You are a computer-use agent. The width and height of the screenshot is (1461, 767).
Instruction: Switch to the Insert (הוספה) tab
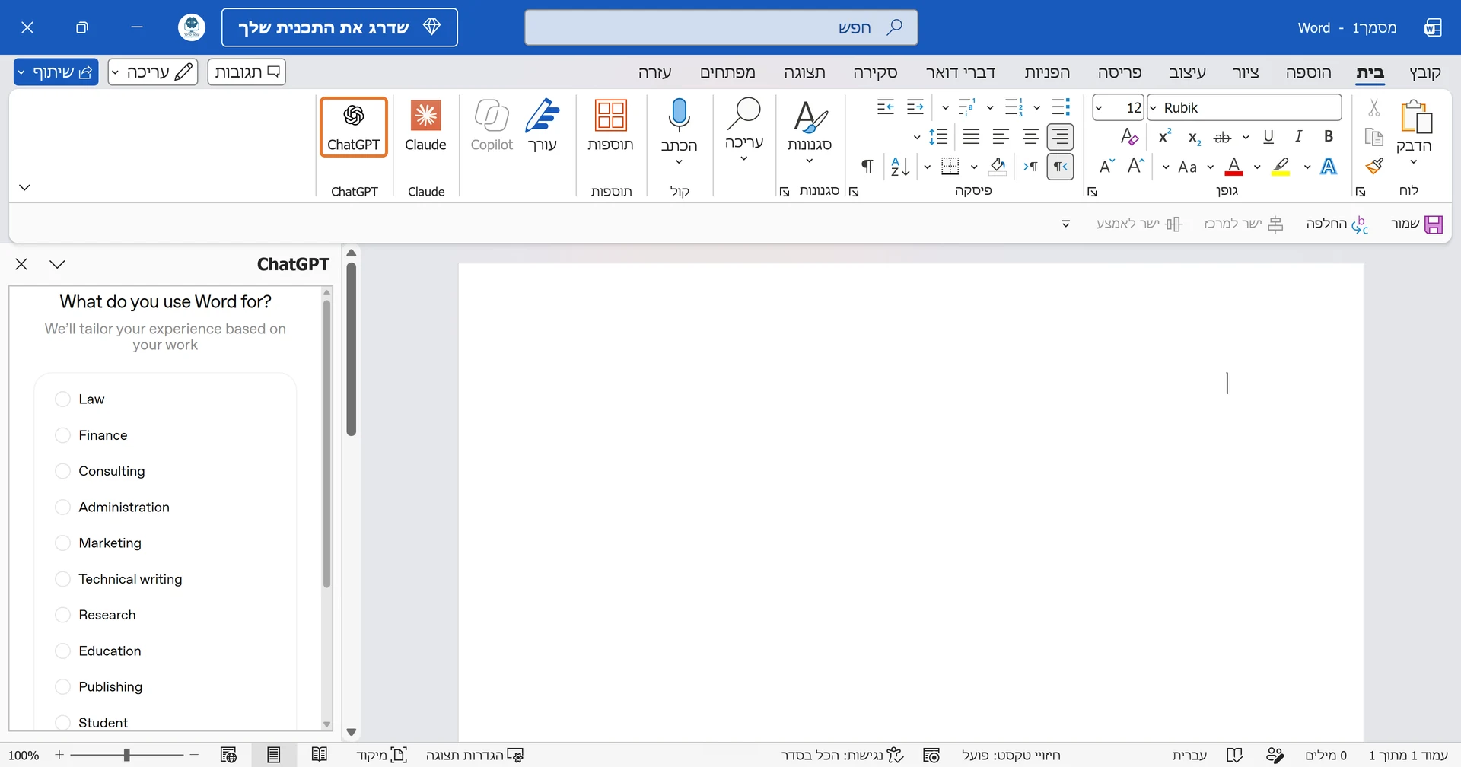click(1308, 72)
